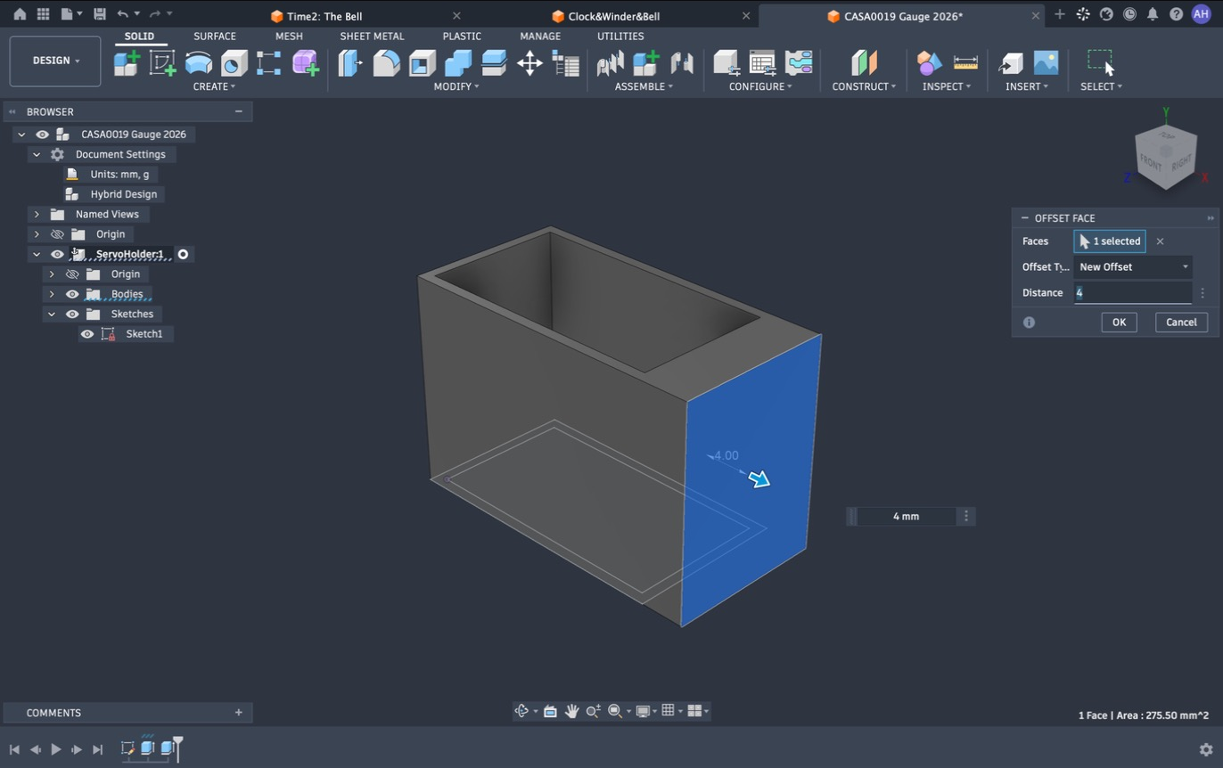Viewport: 1223px width, 768px height.
Task: Open the Help question mark icon
Action: 1176,14
